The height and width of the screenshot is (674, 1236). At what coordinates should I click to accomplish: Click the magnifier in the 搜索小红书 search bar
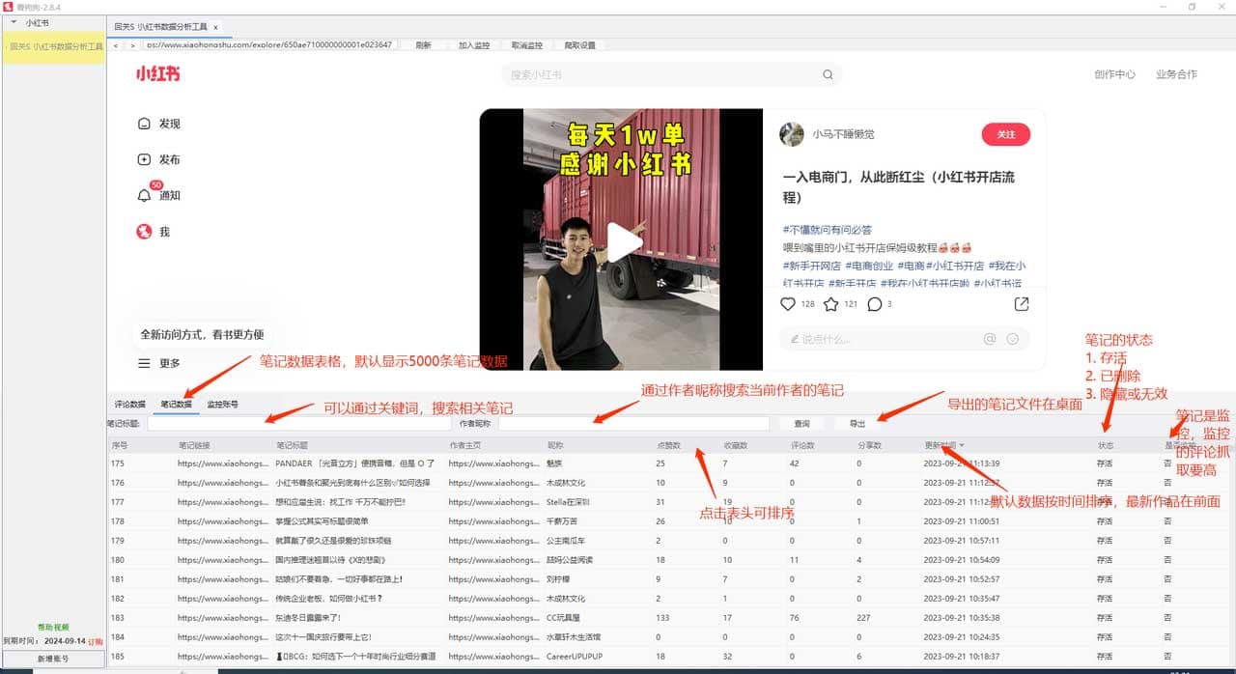pyautogui.click(x=828, y=74)
